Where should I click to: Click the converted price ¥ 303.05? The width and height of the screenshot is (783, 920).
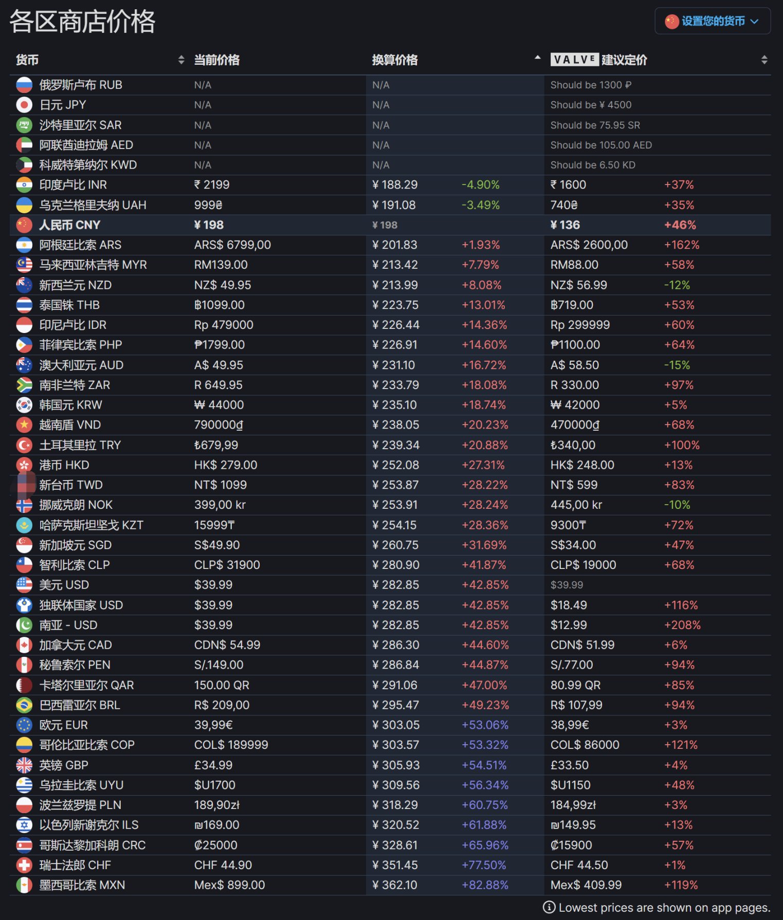[x=396, y=725]
